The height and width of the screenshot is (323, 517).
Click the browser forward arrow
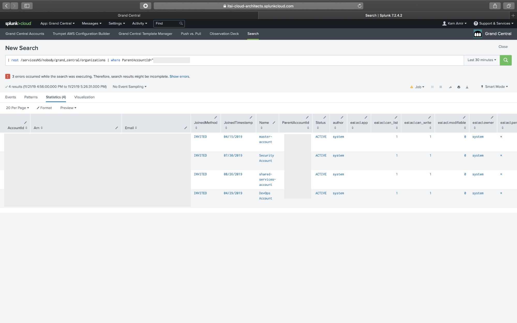[14, 6]
